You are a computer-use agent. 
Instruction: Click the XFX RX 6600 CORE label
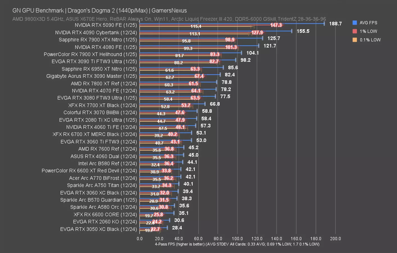click(105, 214)
